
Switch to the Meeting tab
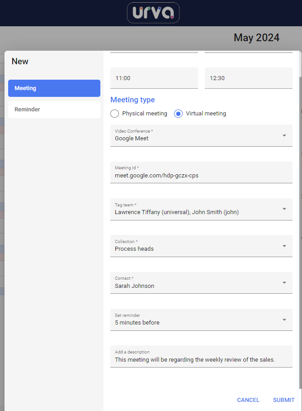tap(54, 88)
